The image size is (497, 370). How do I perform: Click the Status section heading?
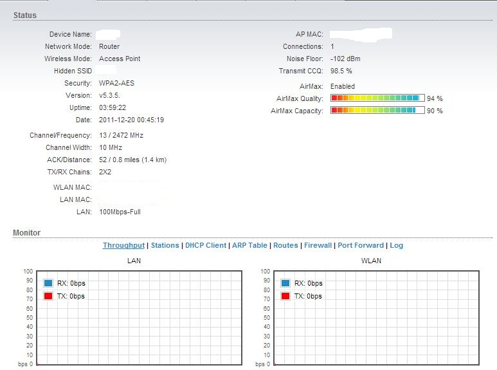pyautogui.click(x=24, y=15)
